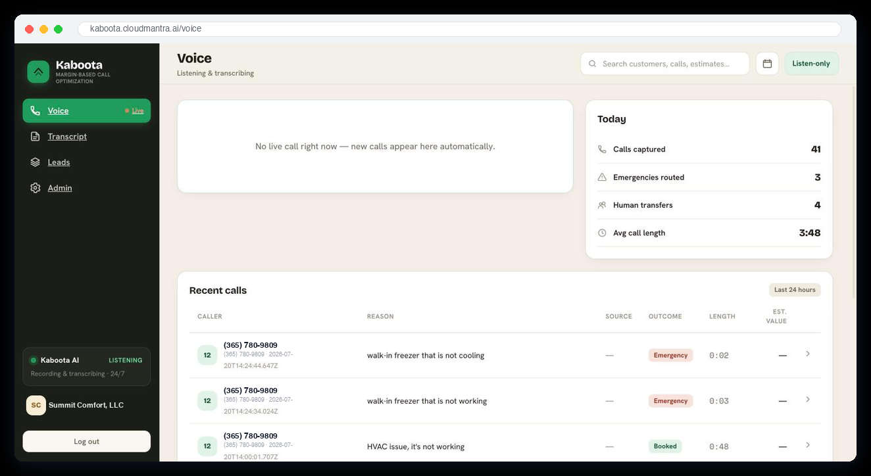
Task: Click the Kaboota logo icon
Action: pyautogui.click(x=38, y=72)
